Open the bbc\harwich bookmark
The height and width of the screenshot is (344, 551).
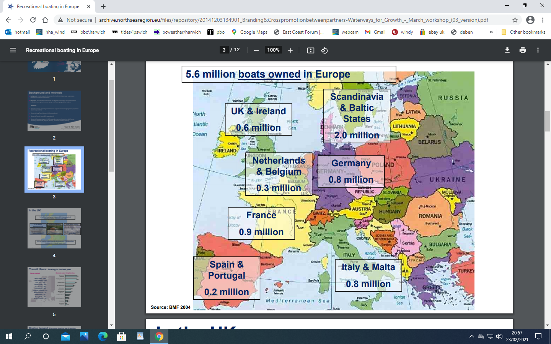(88, 32)
